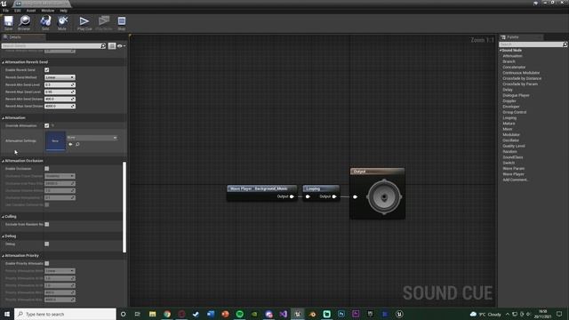Open the Edit menu

18,11
